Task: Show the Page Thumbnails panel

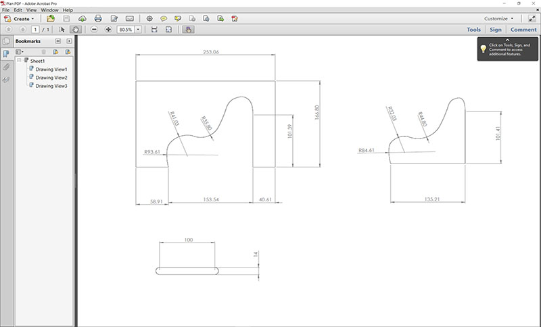Action: point(6,42)
